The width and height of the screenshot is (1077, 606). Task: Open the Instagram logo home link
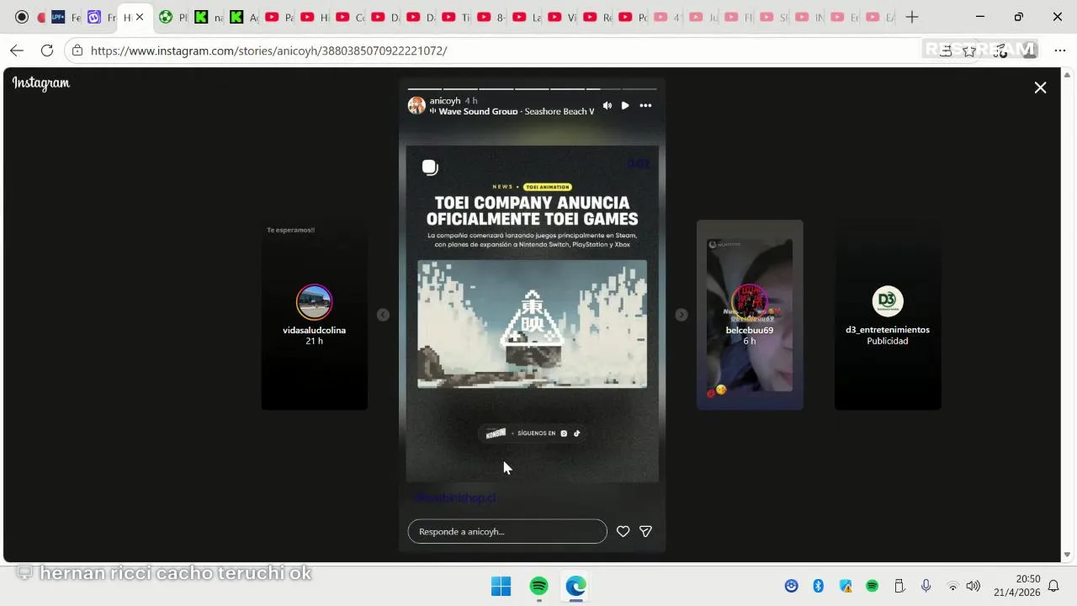coord(40,83)
